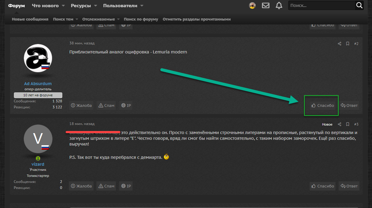Open the notifications bell icon
The height and width of the screenshot is (208, 372).
pos(279,5)
